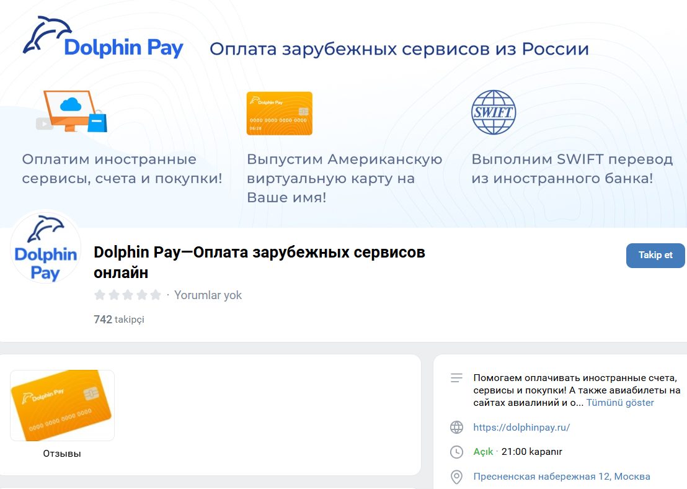Click the SWIFT globe icon
This screenshot has width=687, height=489.
coord(494,112)
